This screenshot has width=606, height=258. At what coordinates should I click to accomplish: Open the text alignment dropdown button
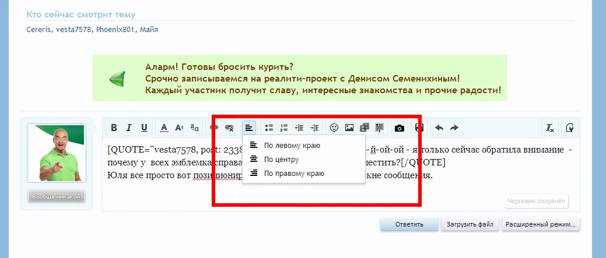point(249,128)
